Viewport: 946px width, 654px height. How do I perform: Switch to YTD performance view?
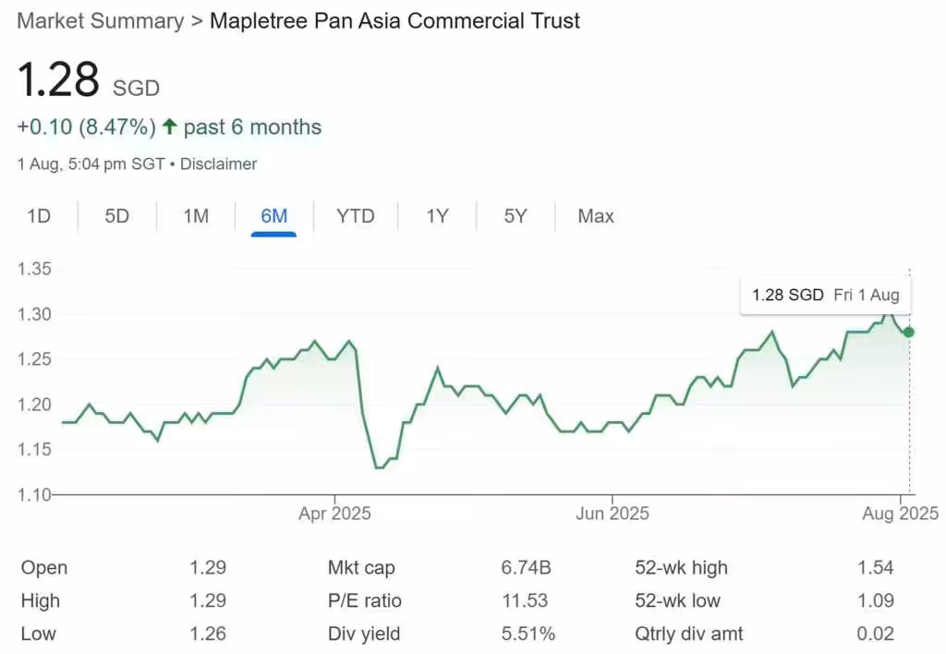pyautogui.click(x=355, y=216)
